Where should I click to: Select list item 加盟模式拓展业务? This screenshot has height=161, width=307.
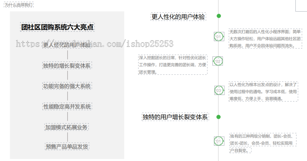67,127
